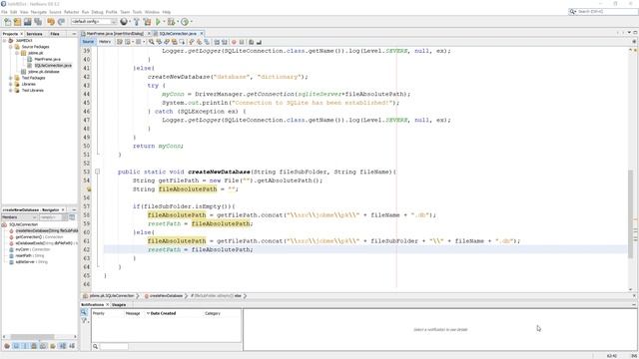This screenshot has width=639, height=359.
Task: Click the Previous Bookmark icon in editor toolbar
Action: click(192, 42)
